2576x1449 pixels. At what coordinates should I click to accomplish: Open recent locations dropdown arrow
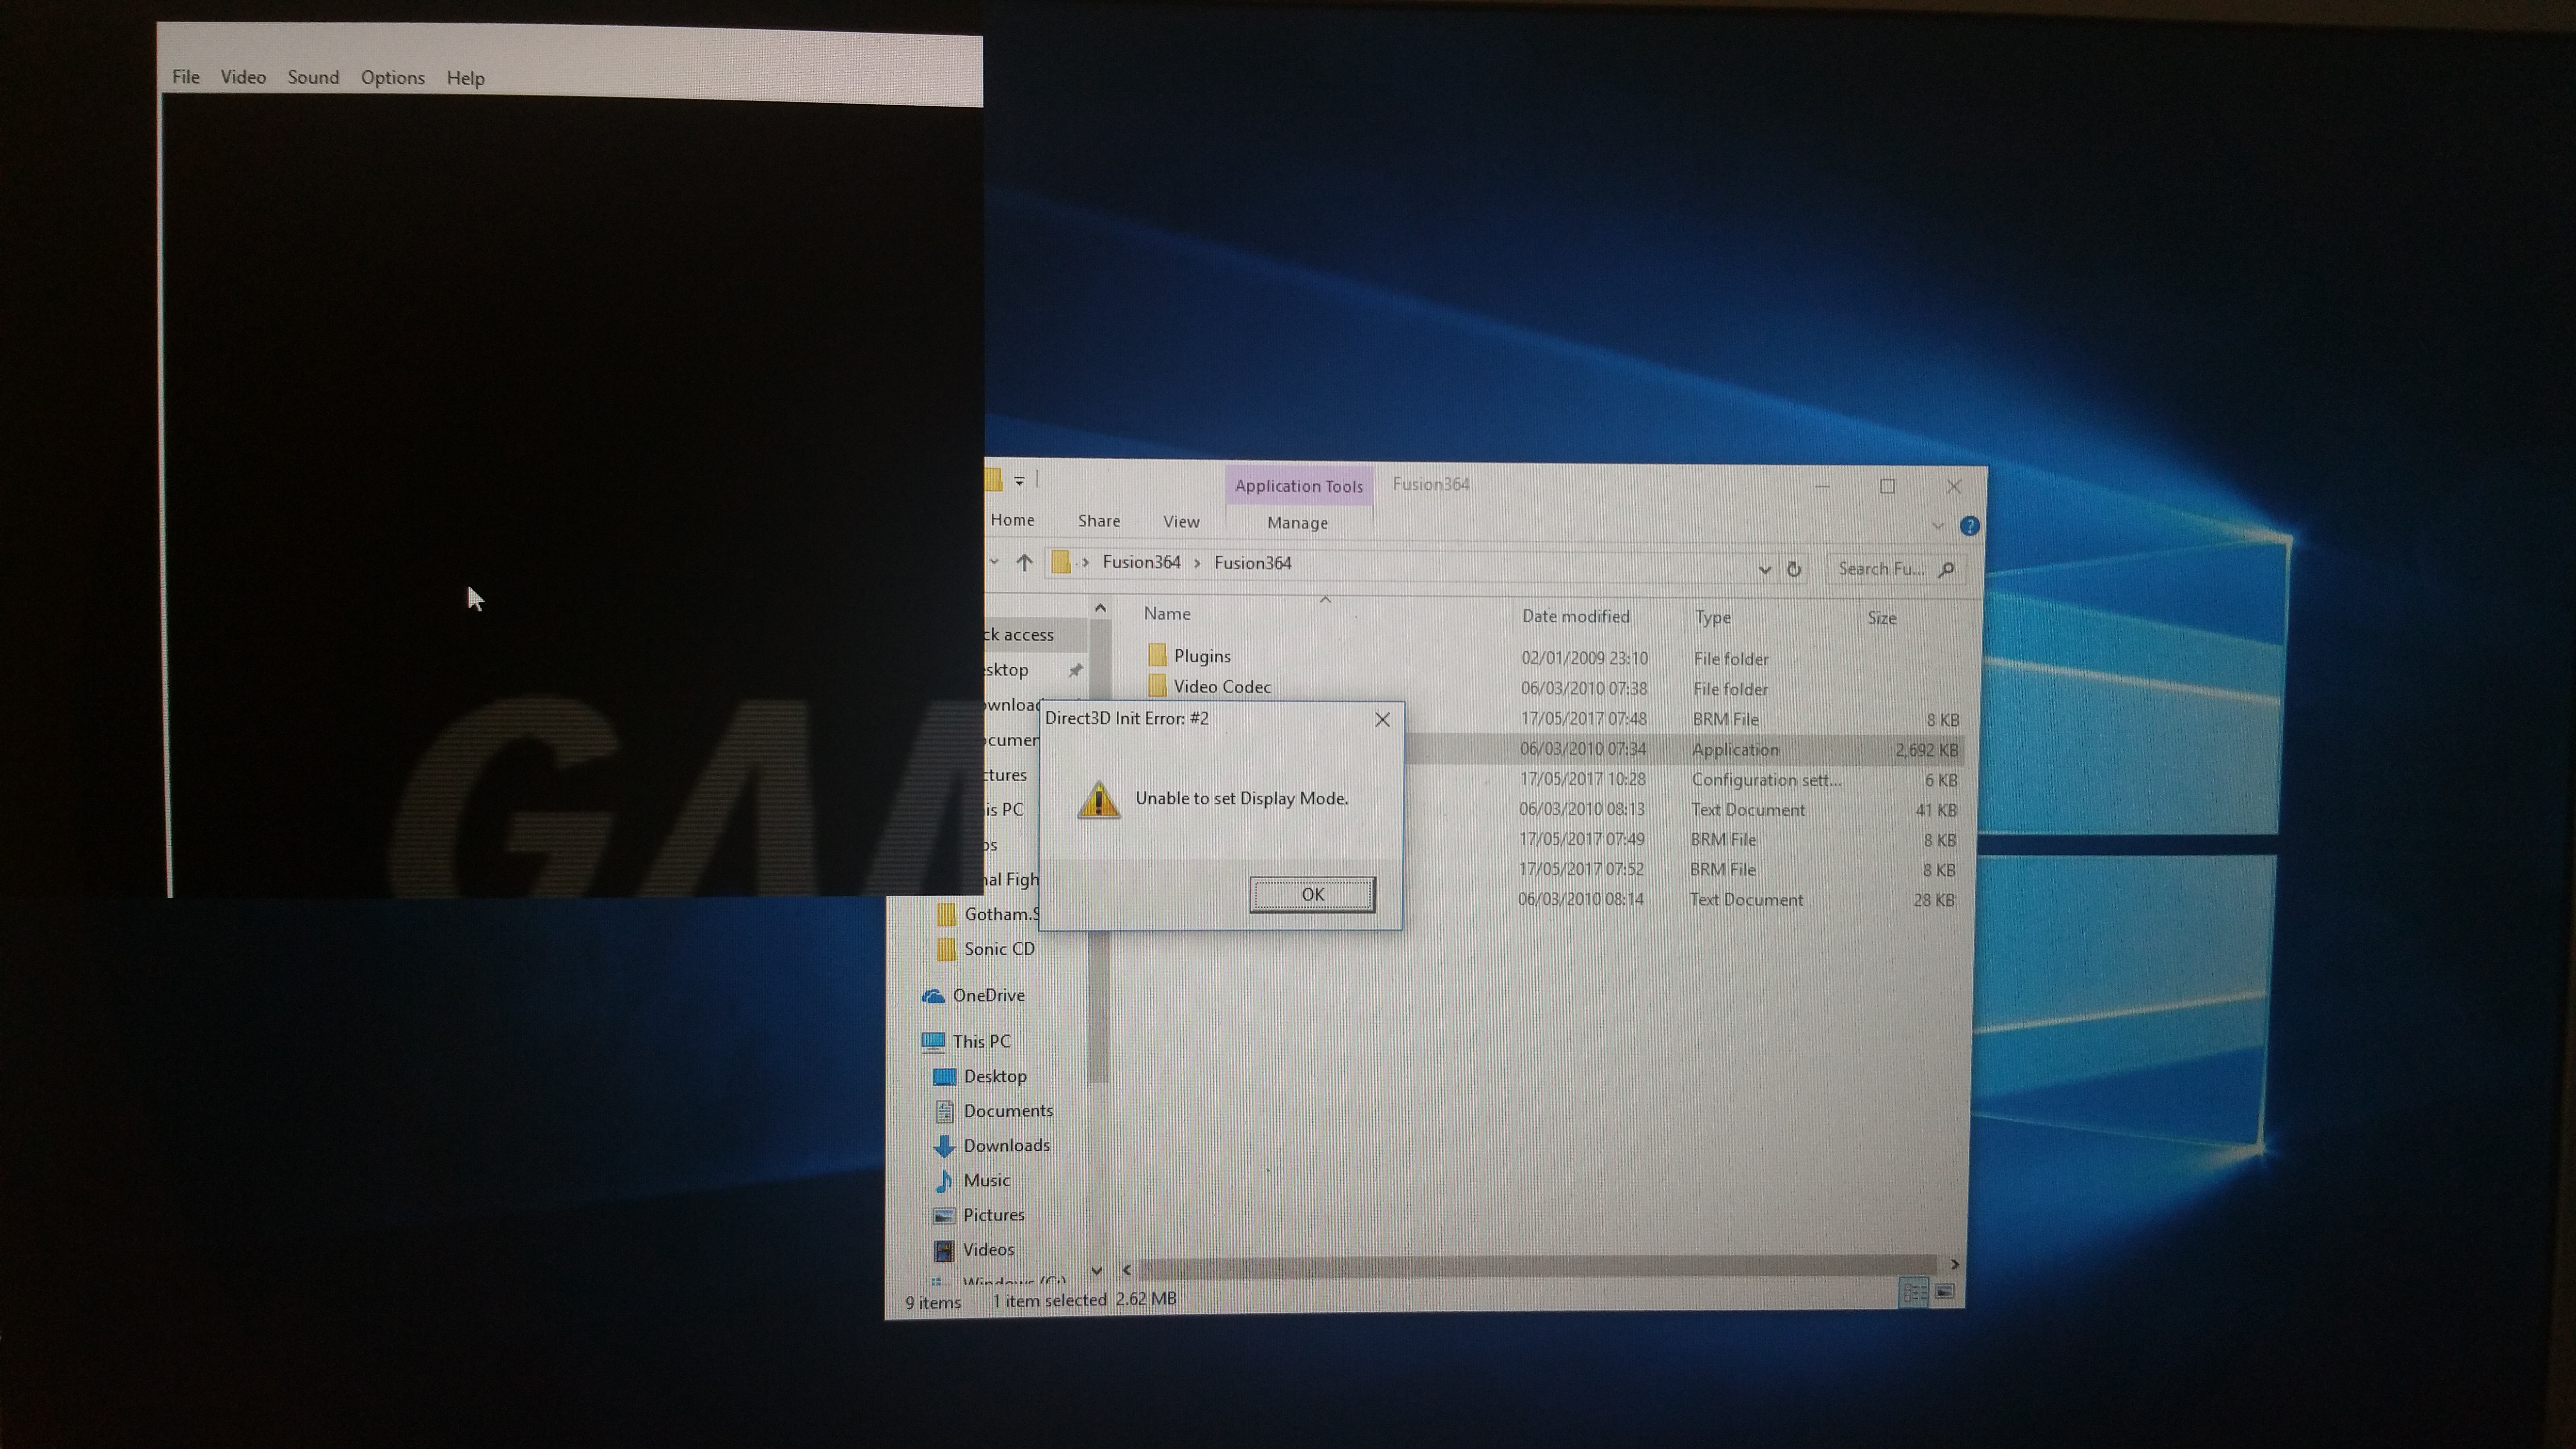coord(994,562)
